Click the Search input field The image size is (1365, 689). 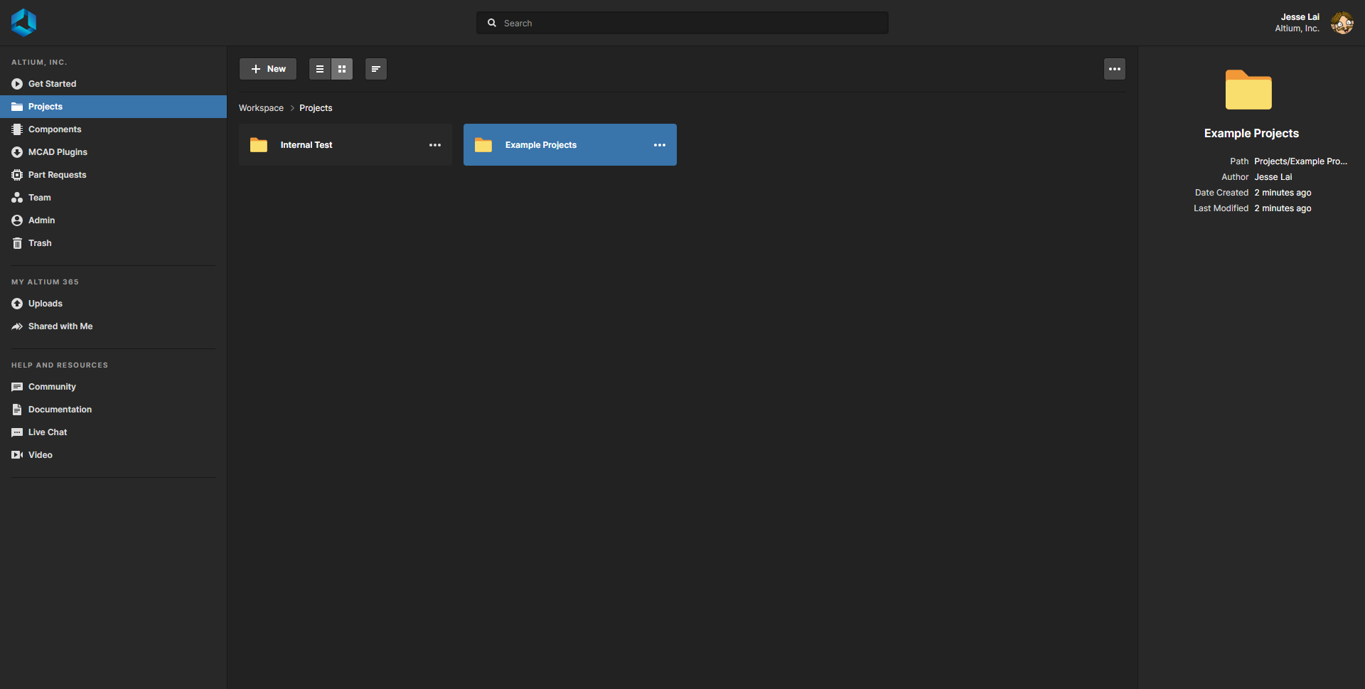pos(682,23)
